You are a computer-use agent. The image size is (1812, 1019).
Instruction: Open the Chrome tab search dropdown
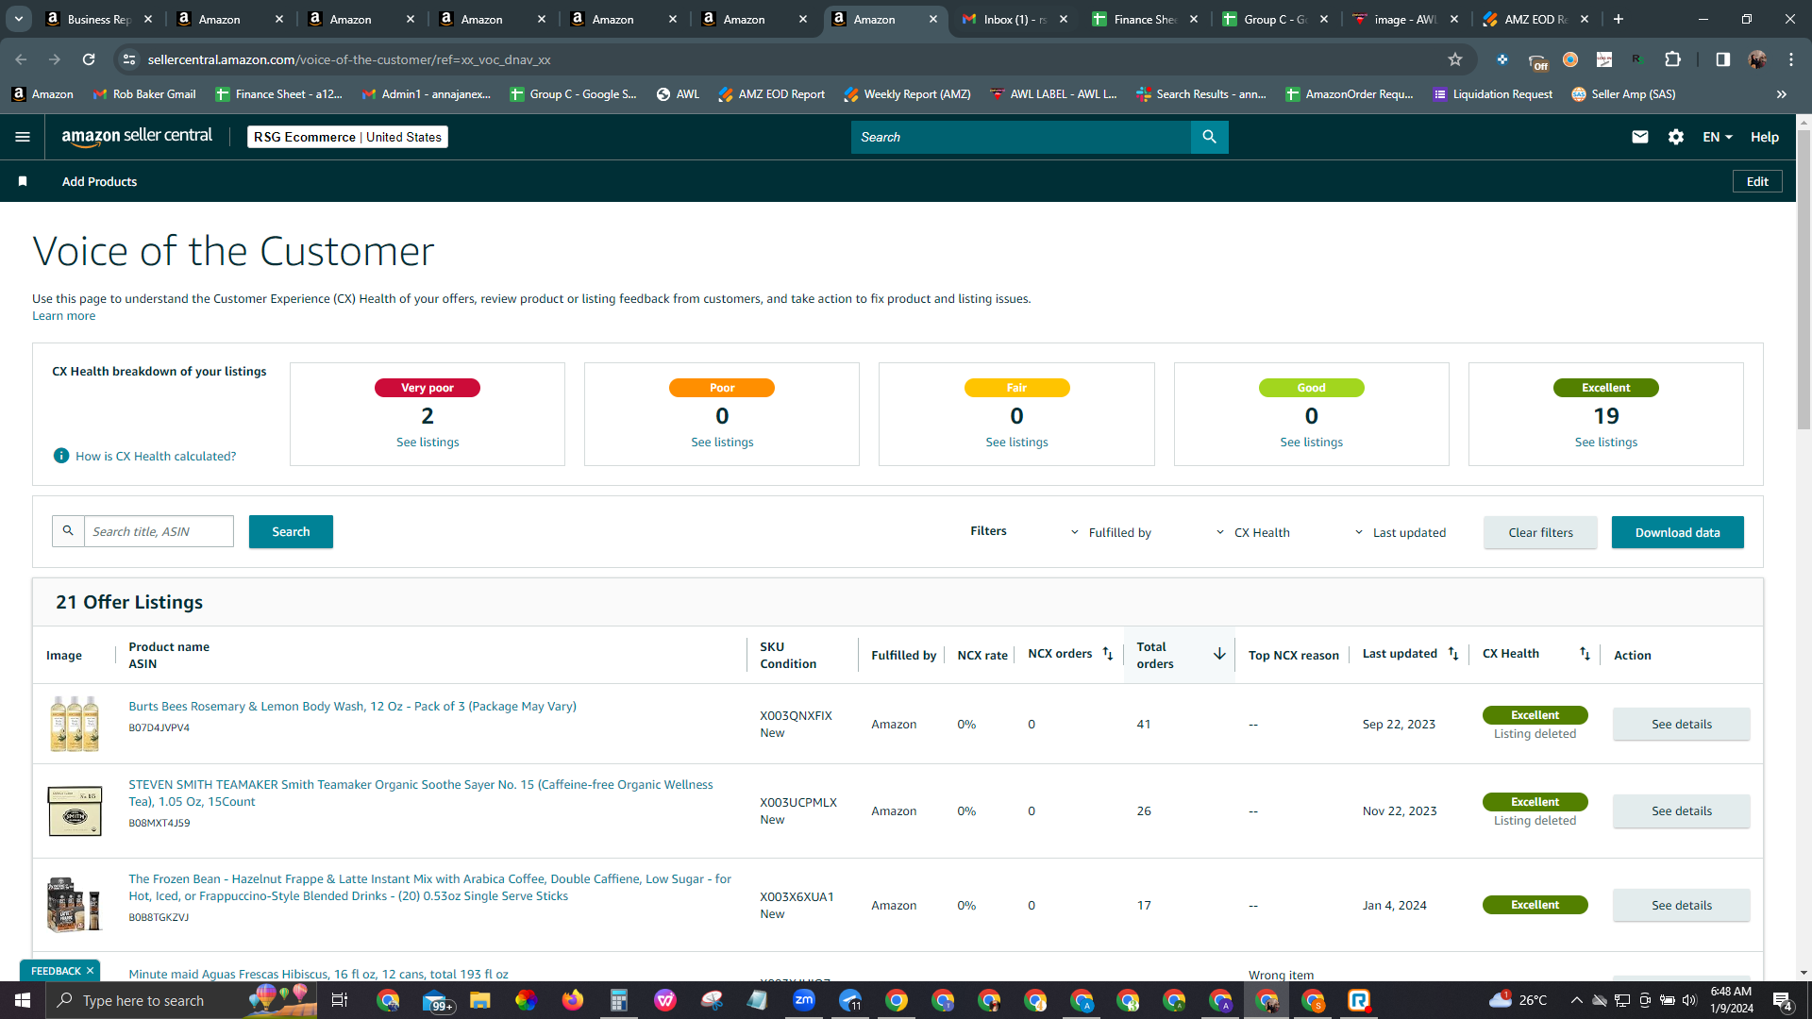coord(19,19)
